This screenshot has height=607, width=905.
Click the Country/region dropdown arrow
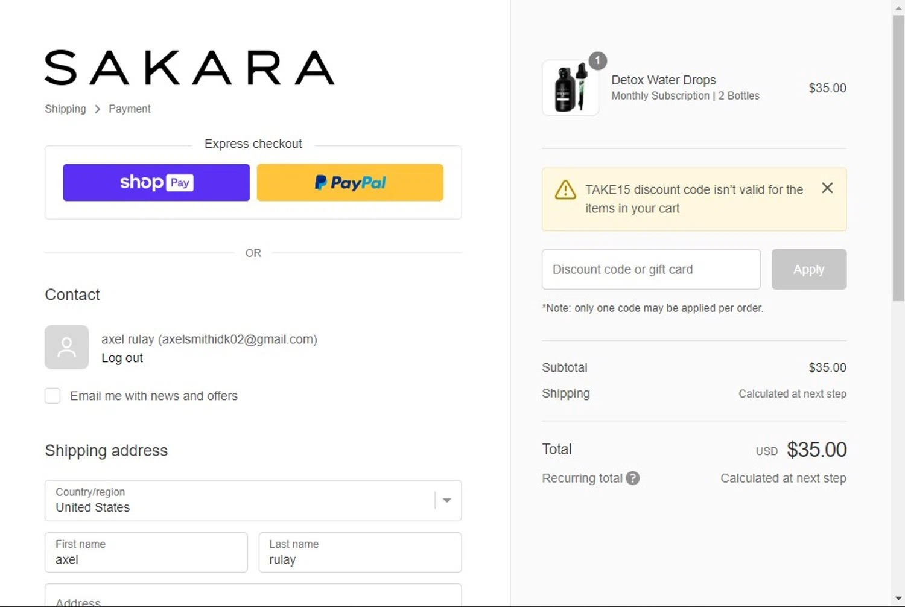point(447,500)
